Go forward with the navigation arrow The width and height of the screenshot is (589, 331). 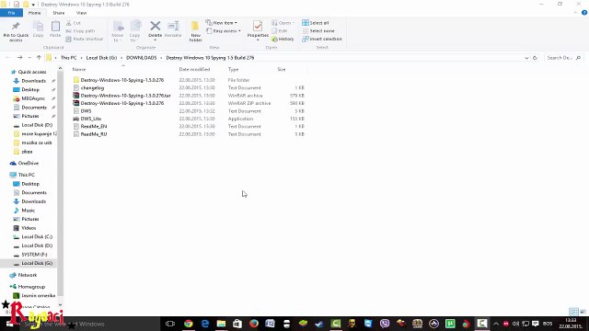click(19, 57)
